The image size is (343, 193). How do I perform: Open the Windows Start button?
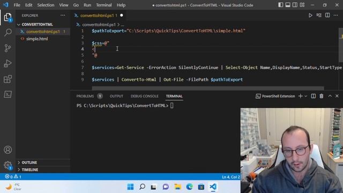click(x=130, y=187)
